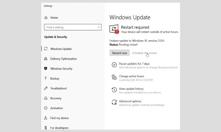The height and width of the screenshot is (132, 221).
Task: Open For developers settings
Action: [x=59, y=128]
